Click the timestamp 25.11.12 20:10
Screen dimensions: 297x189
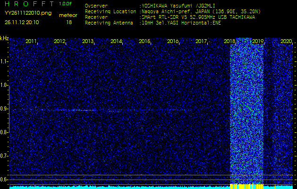pyautogui.click(x=22, y=22)
